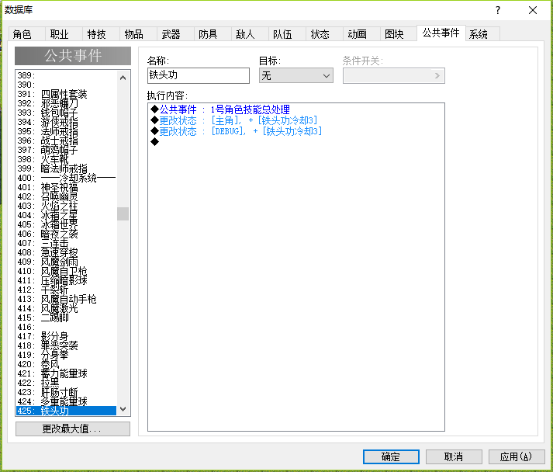Screen dimensions: 553x472
Task: Select list entry 394: 游侠戒指
Action: [66, 122]
